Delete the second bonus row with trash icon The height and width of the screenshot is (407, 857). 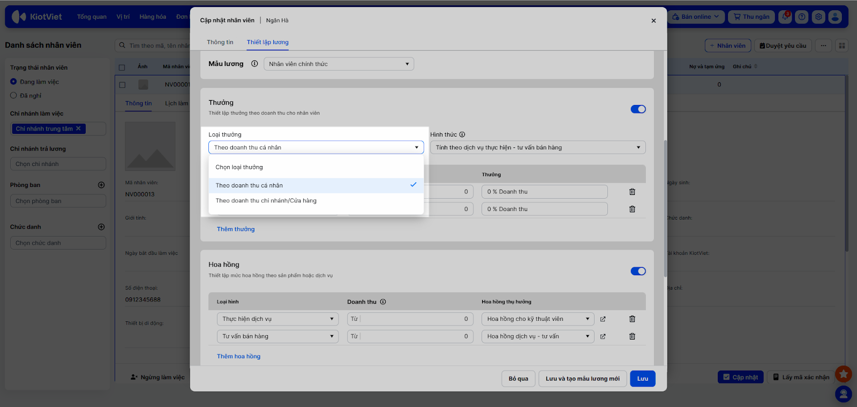tap(632, 209)
